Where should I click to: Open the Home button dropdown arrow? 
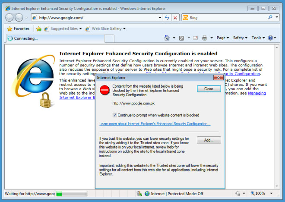174,38
